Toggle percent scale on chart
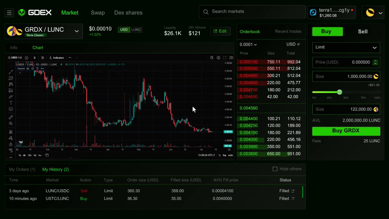 (219, 155)
